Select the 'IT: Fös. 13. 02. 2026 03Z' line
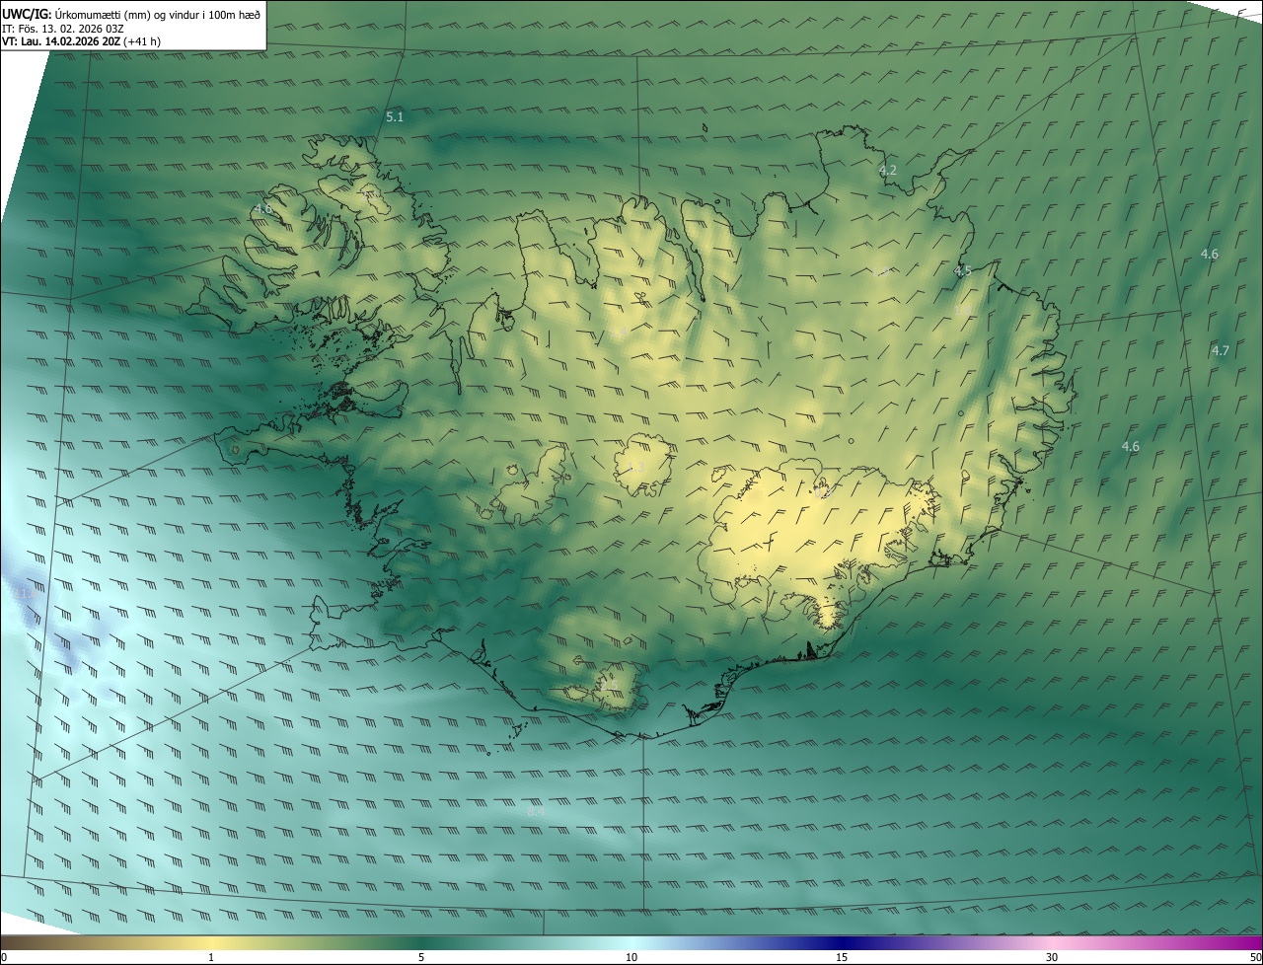This screenshot has height=965, width=1263. (63, 29)
